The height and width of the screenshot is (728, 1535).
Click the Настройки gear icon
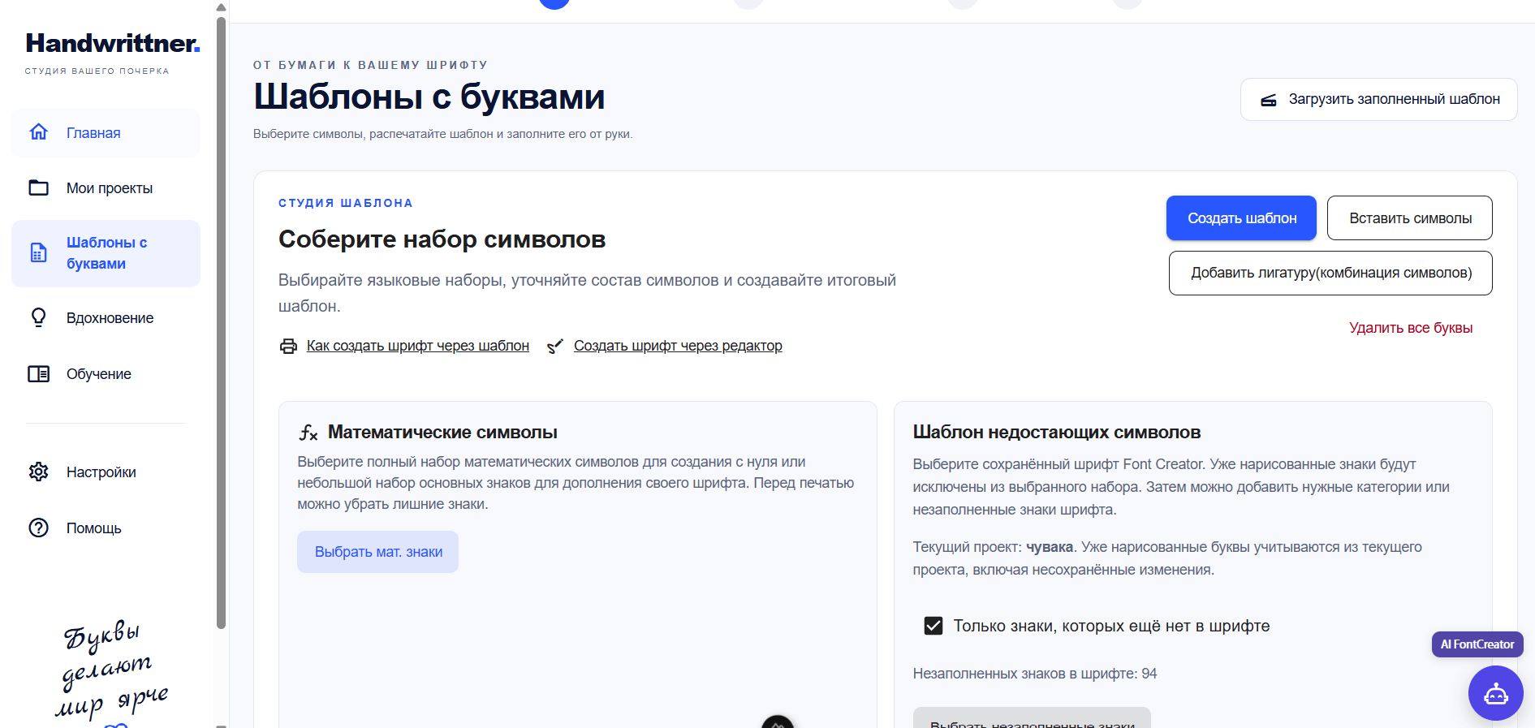(x=38, y=472)
